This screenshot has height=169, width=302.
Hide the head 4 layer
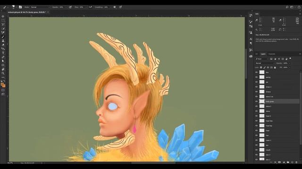[x=256, y=116]
